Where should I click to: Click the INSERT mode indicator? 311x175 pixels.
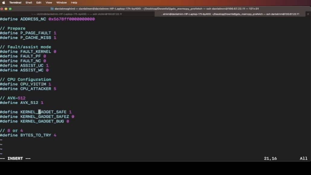point(15,158)
